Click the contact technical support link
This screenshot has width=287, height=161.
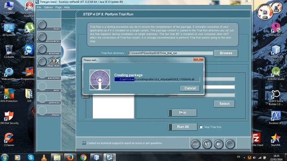[x=124, y=143]
